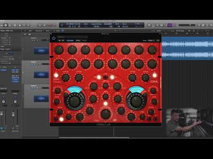This screenshot has height=159, width=213.
Task: Toggle the Inspector button in Logic toolbar
Action: pos(5,25)
